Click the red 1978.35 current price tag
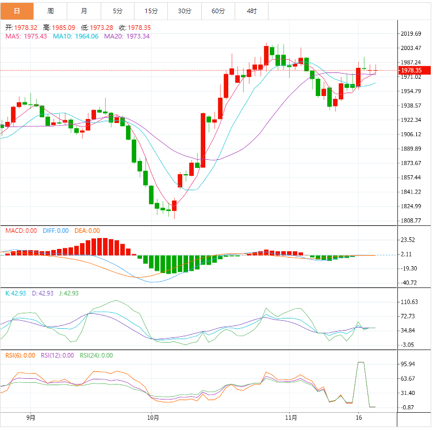Viewport: 433px width, 430px height. [x=411, y=71]
